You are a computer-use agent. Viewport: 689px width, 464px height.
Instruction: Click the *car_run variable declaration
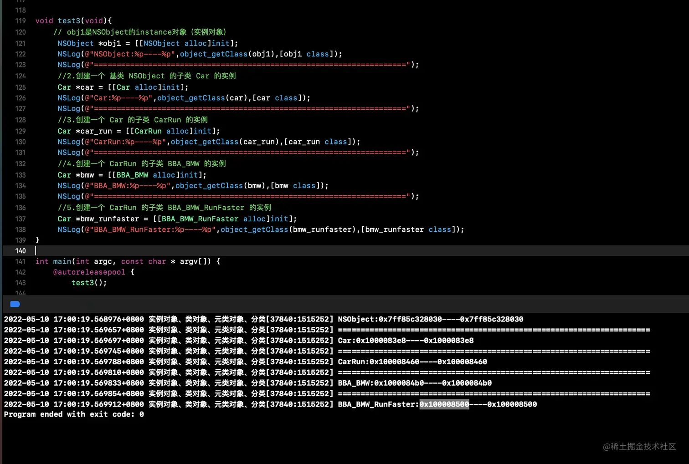click(94, 131)
